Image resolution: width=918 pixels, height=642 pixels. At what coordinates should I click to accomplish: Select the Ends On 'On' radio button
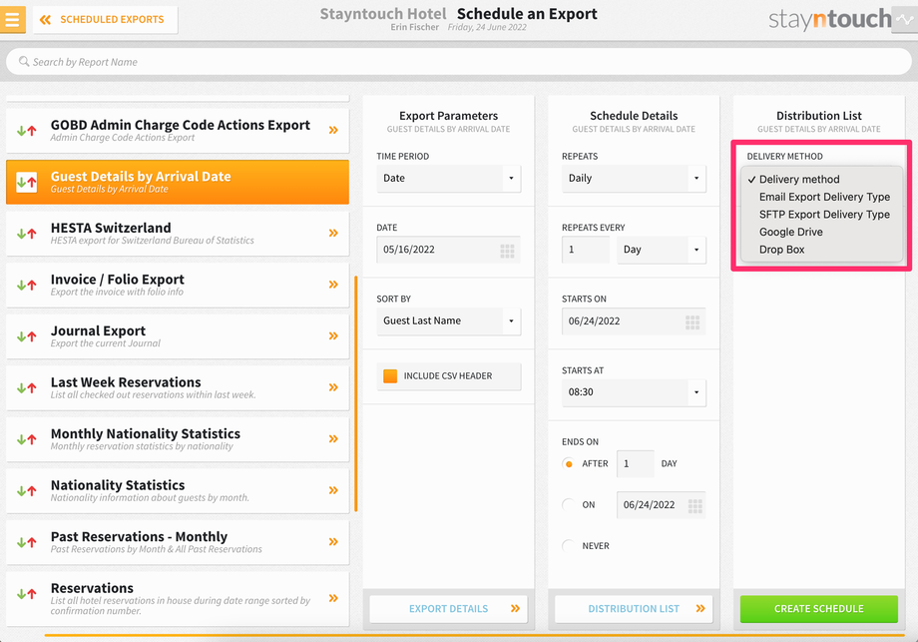pos(568,505)
